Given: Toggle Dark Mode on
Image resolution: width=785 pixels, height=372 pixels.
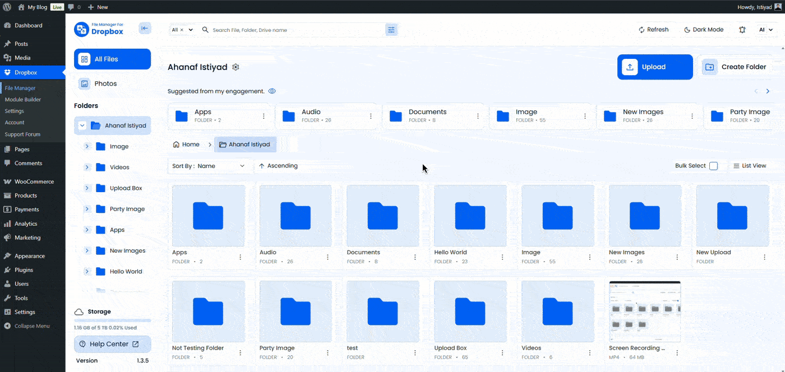Looking at the screenshot, I should (x=704, y=29).
